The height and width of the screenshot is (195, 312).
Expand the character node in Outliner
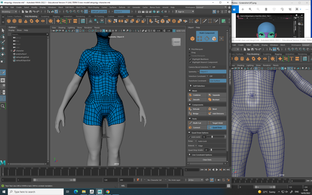[12, 51]
